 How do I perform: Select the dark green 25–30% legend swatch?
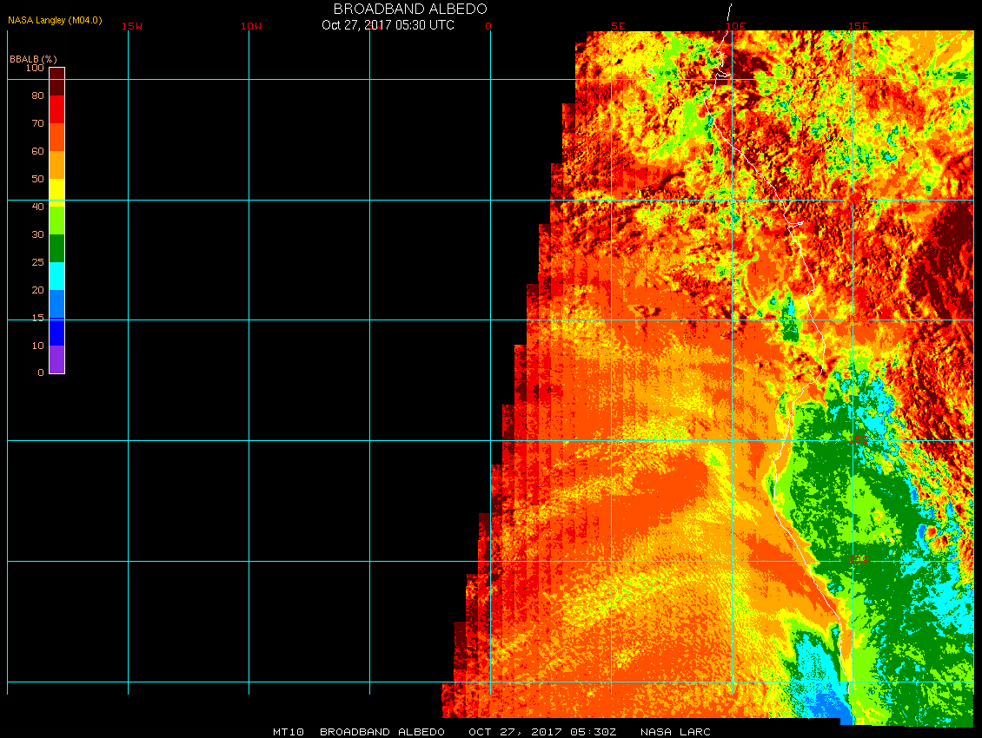(x=56, y=248)
